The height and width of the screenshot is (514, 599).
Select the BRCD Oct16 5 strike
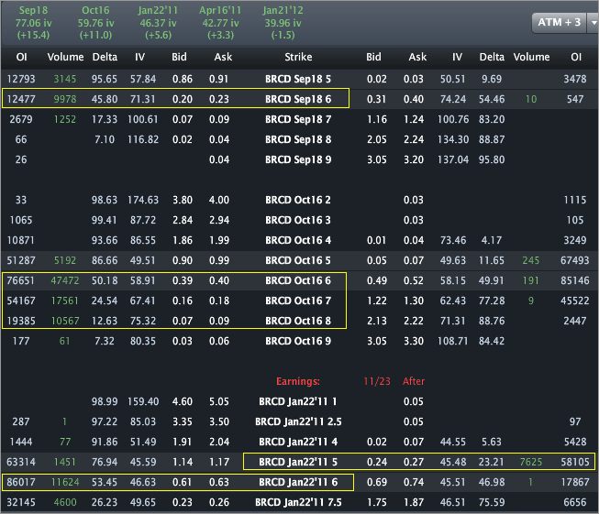click(298, 260)
